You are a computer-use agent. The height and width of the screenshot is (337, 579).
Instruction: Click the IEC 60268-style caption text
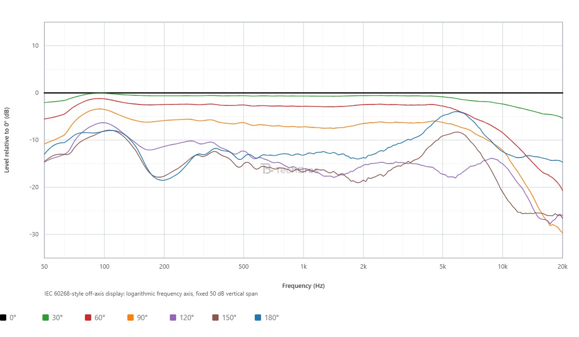point(151,293)
